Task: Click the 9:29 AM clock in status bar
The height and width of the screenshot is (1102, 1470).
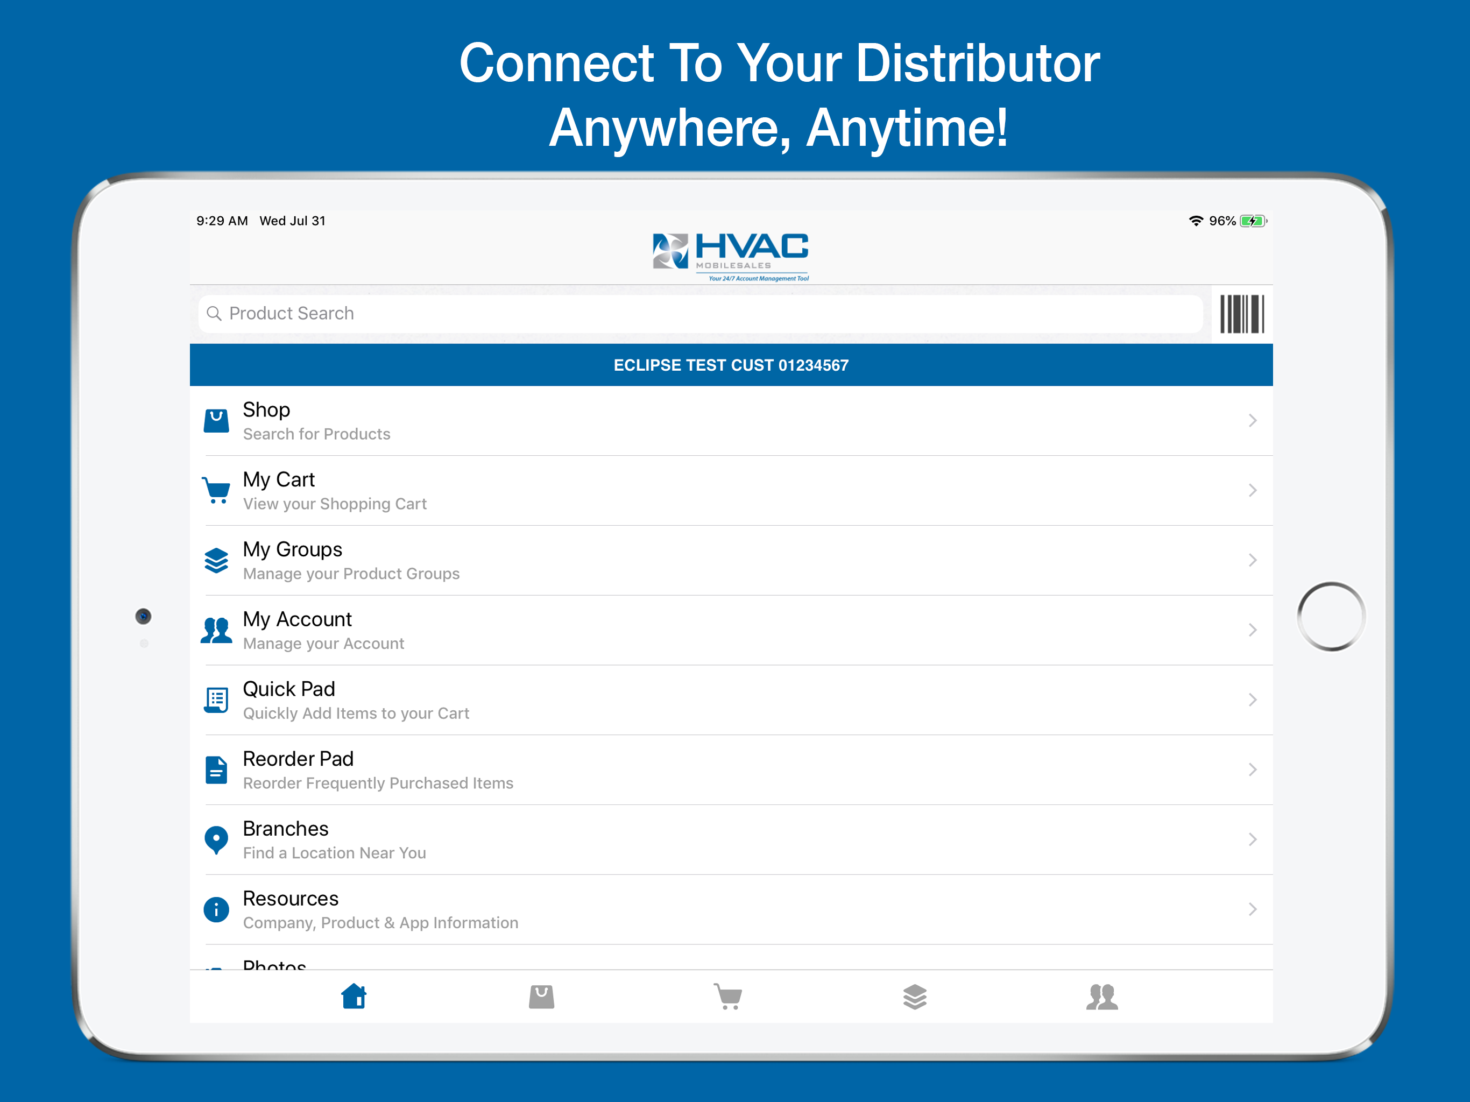Action: [222, 221]
